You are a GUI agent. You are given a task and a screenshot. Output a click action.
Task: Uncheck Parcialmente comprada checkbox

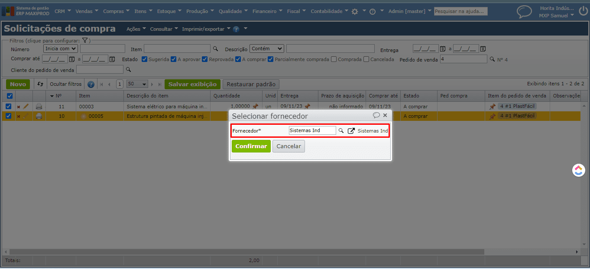click(271, 59)
